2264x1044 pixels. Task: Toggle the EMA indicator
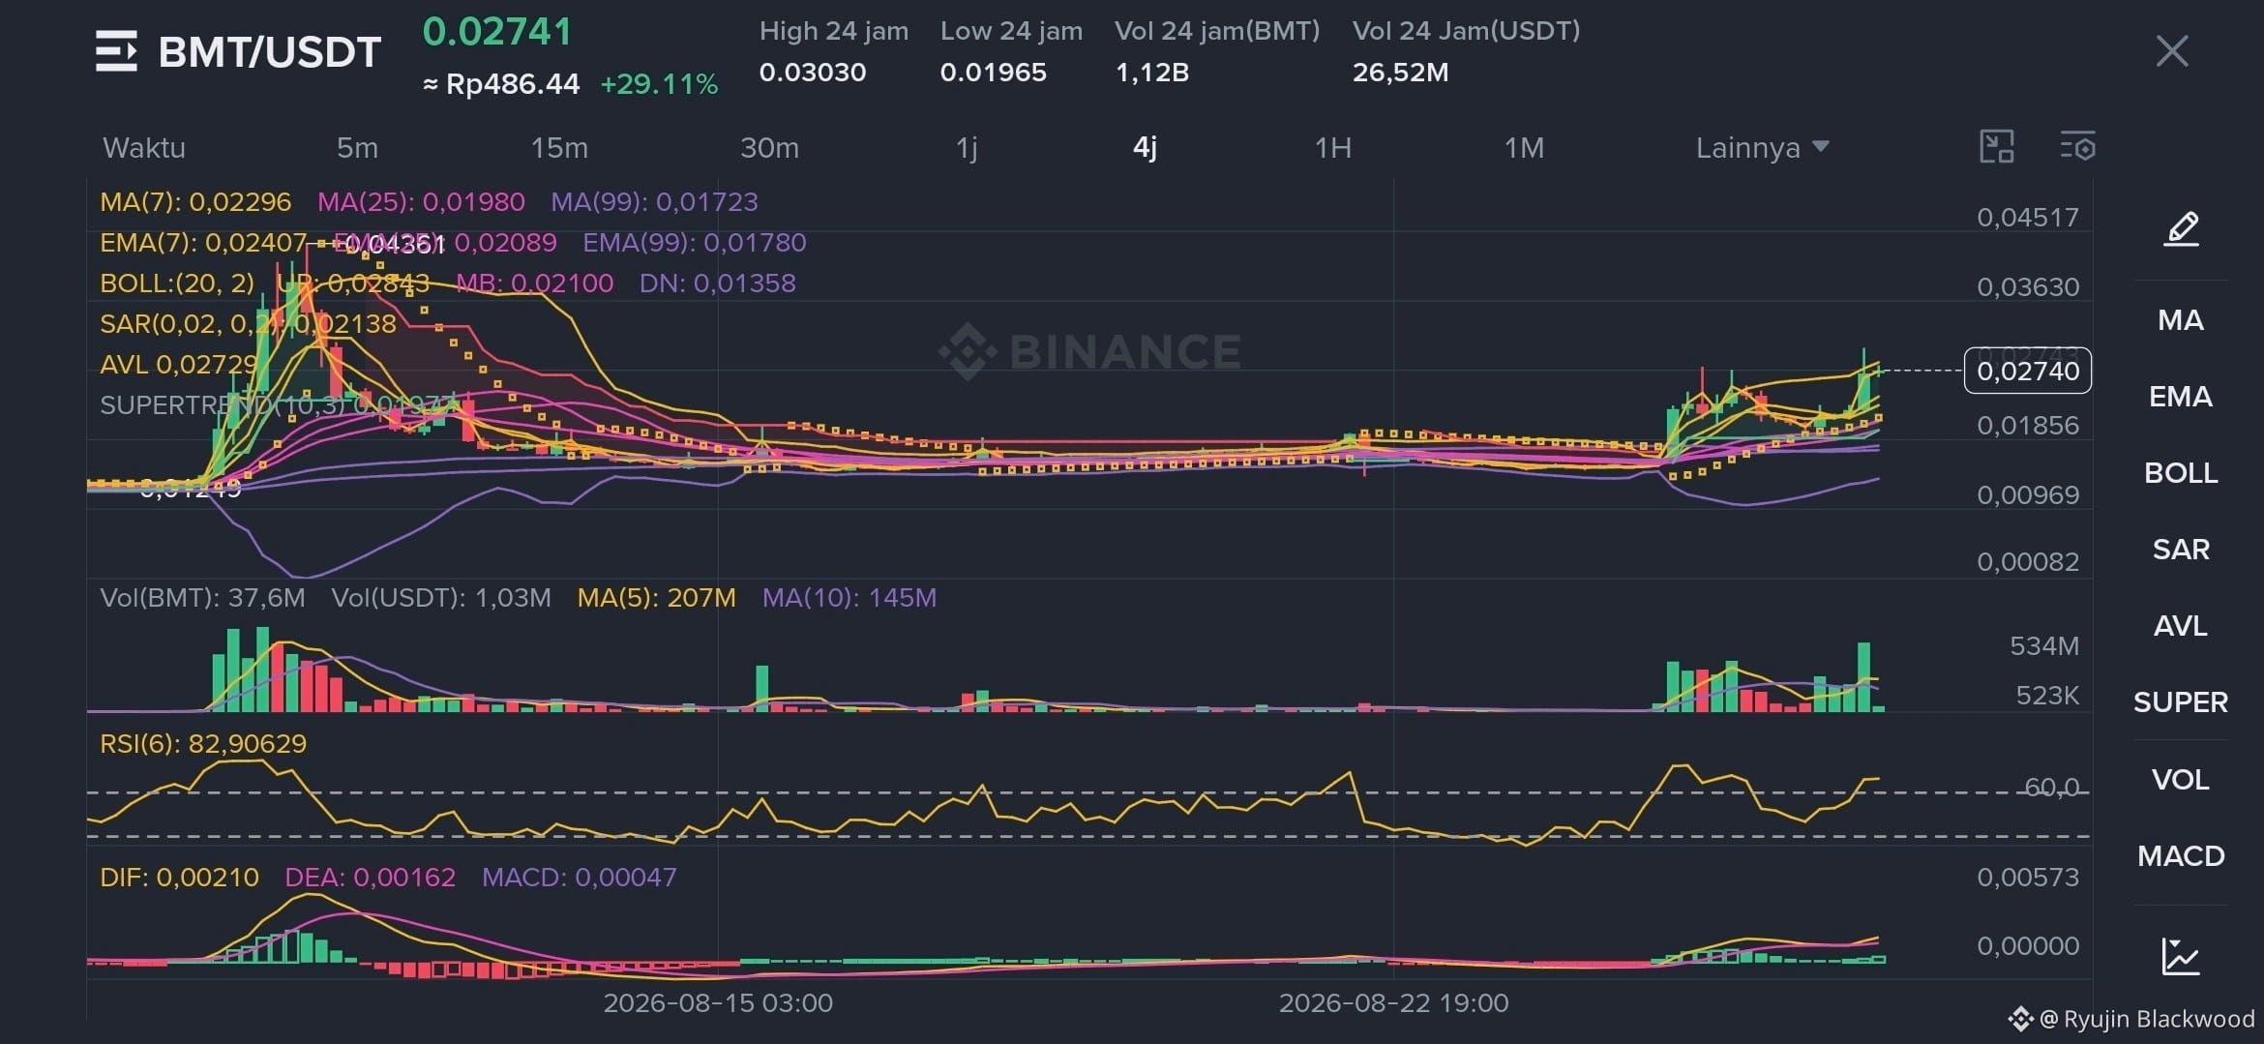point(2181,397)
